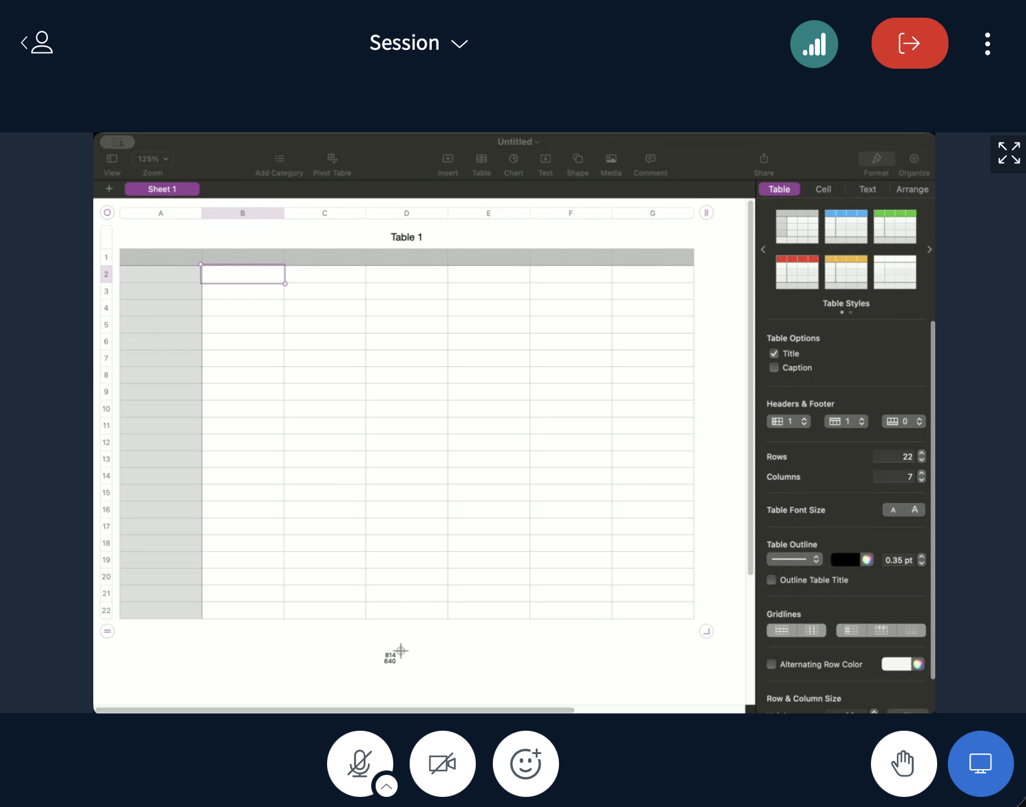Unmute the microphone
This screenshot has height=807, width=1026.
click(x=360, y=763)
